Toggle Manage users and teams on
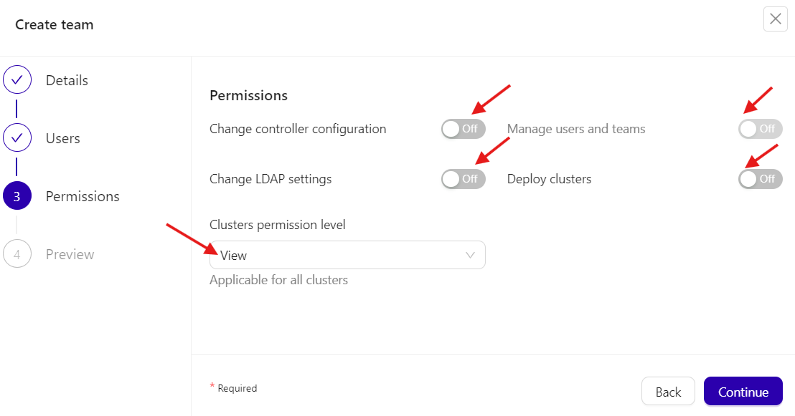This screenshot has height=416, width=795. coord(760,129)
